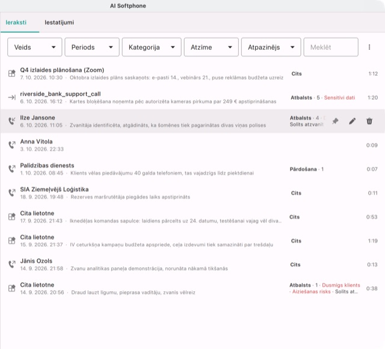Expand the Periods filter dropdown

[x=92, y=47]
